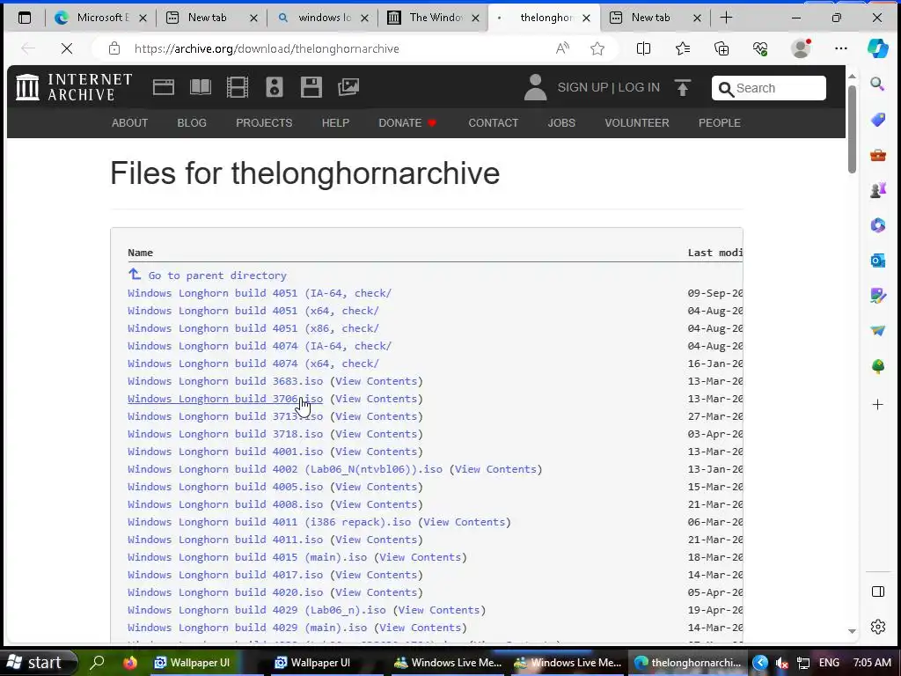Open Firefox from the taskbar
The width and height of the screenshot is (901, 676).
(x=130, y=662)
